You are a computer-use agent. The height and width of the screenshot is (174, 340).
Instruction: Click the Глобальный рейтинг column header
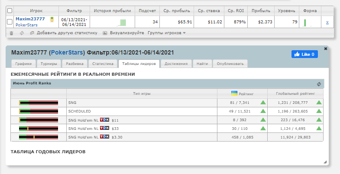pyautogui.click(x=295, y=93)
